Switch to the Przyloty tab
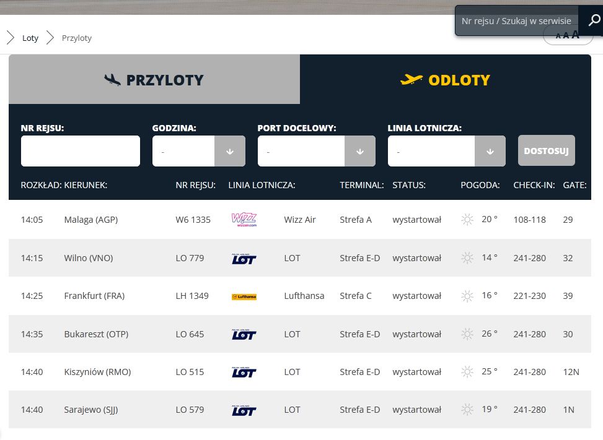This screenshot has height=440, width=603. click(154, 80)
